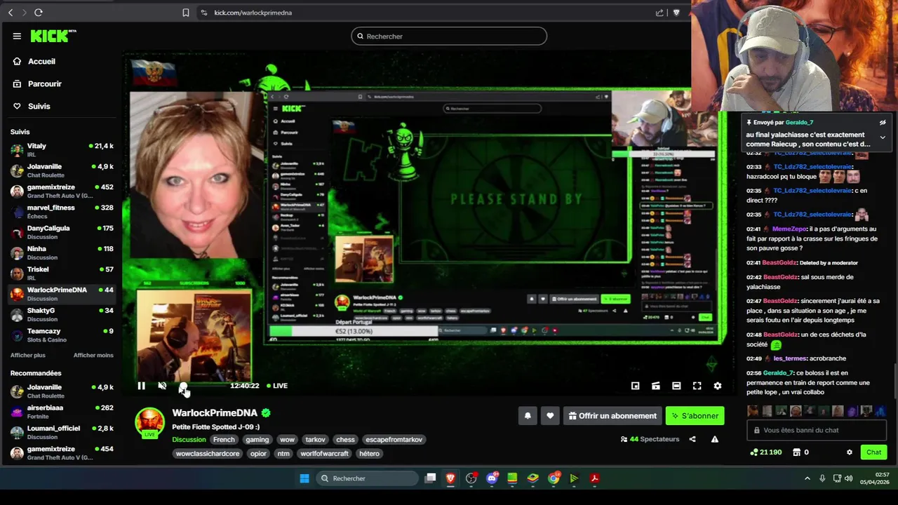This screenshot has width=898, height=505.
Task: Click Offrir un abonnement button
Action: point(612,416)
